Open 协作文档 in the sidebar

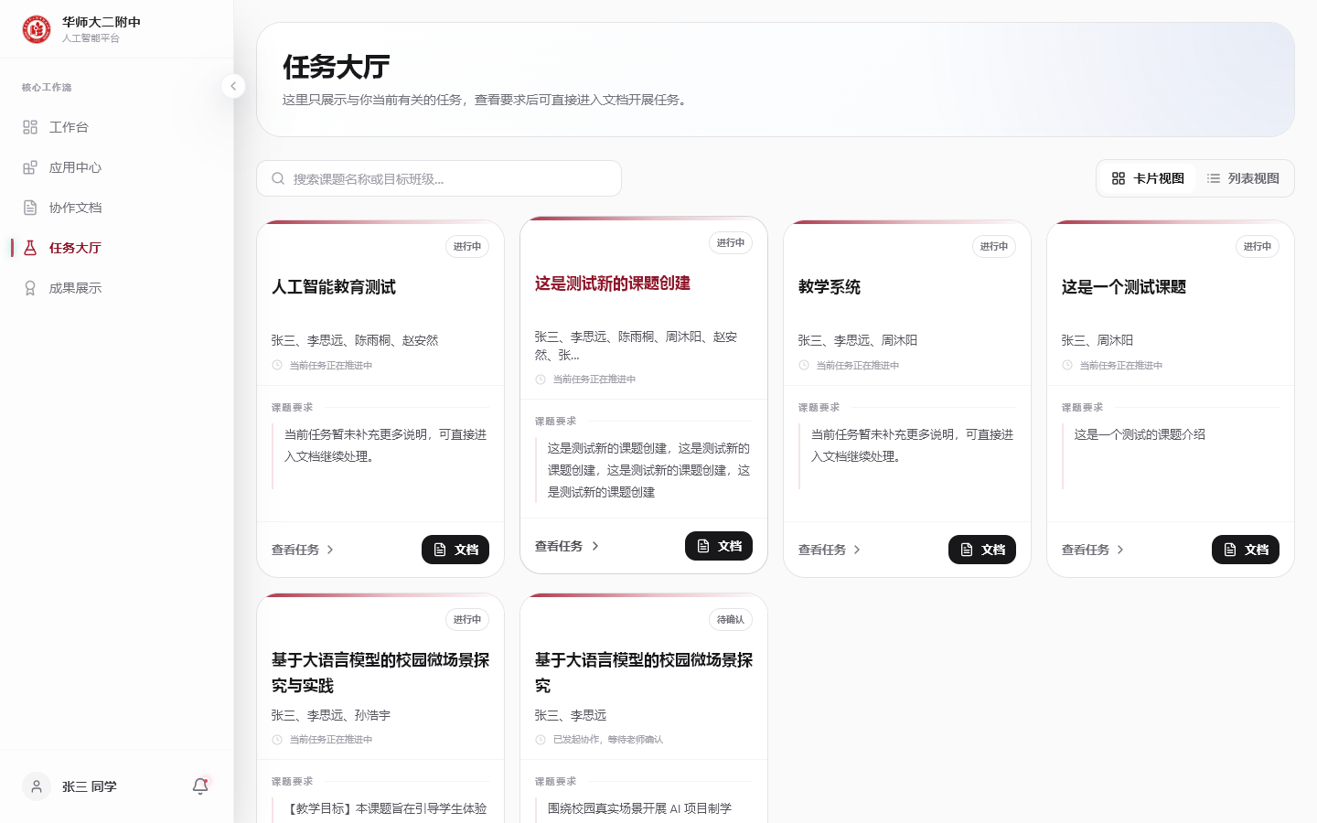click(x=116, y=208)
